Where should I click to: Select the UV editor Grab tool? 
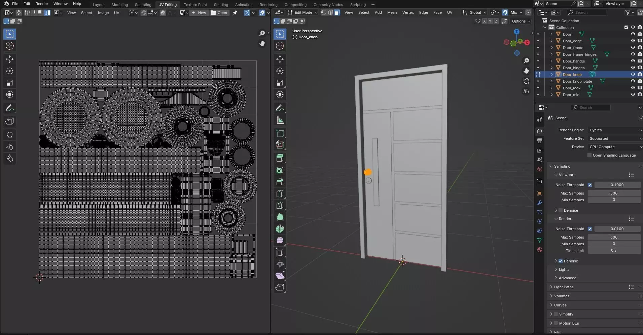(9, 135)
